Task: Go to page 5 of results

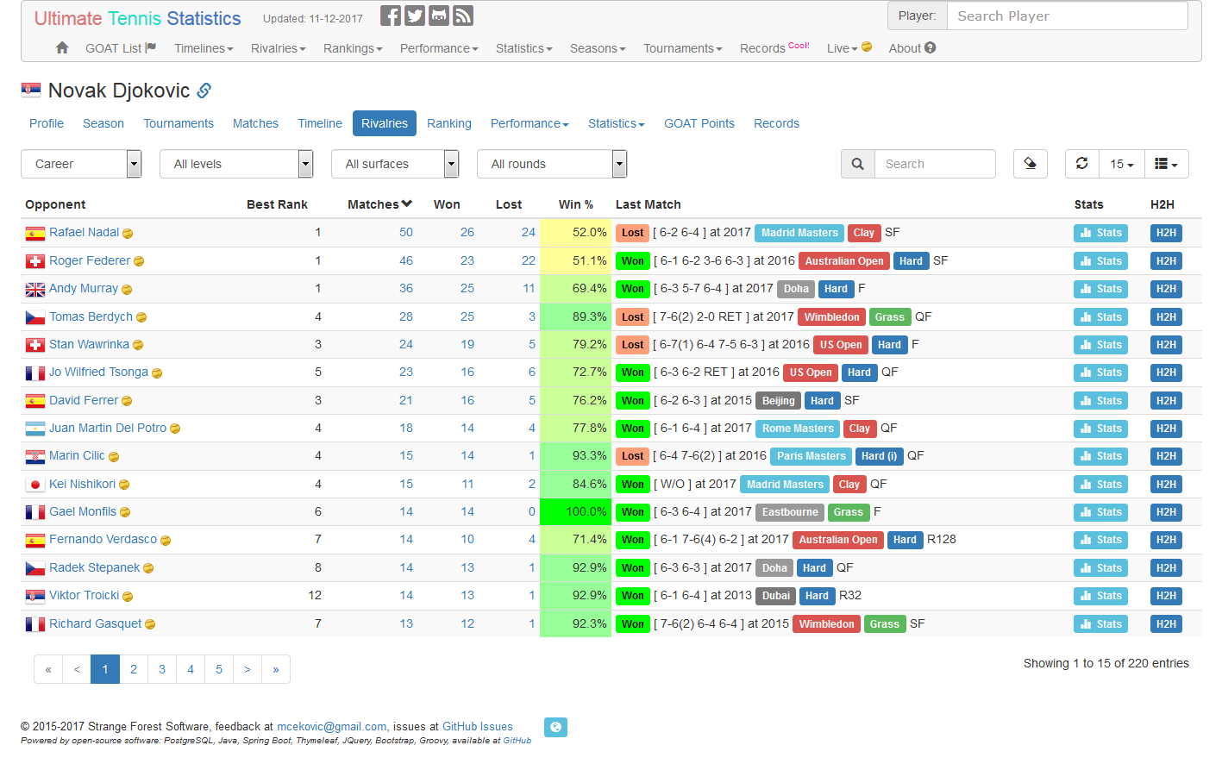Action: click(x=219, y=669)
